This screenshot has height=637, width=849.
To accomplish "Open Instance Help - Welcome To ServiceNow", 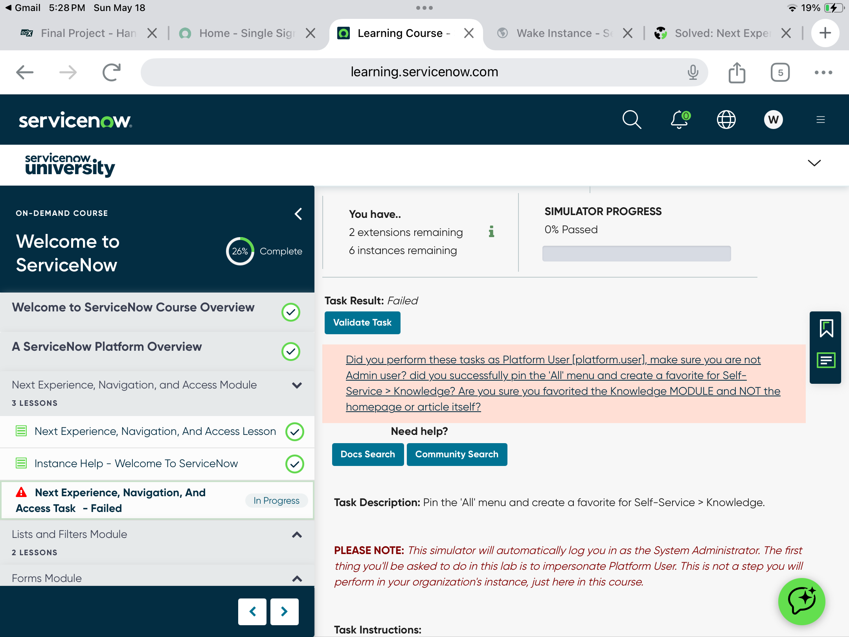I will pos(136,464).
